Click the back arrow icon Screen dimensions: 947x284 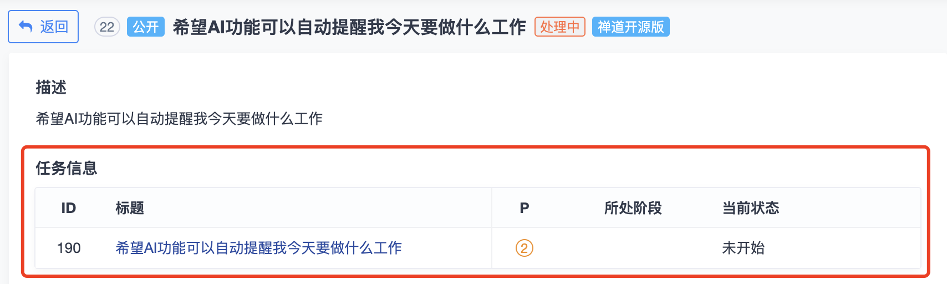[26, 27]
